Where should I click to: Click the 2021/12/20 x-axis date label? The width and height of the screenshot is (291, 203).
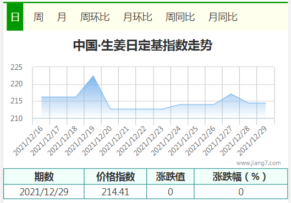coord(97,141)
